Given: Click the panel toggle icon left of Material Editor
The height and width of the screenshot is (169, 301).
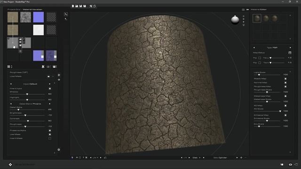Looking at the screenshot, I should (243, 9).
